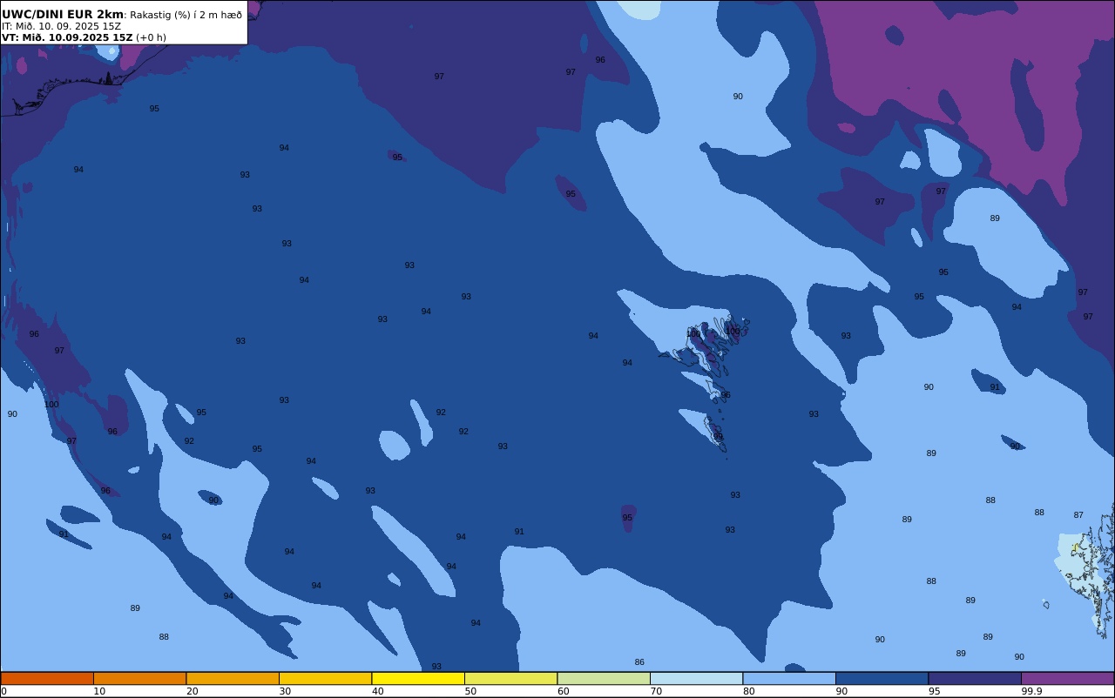Select the '80' legend scale label
The height and width of the screenshot is (698, 1115).
(x=748, y=691)
